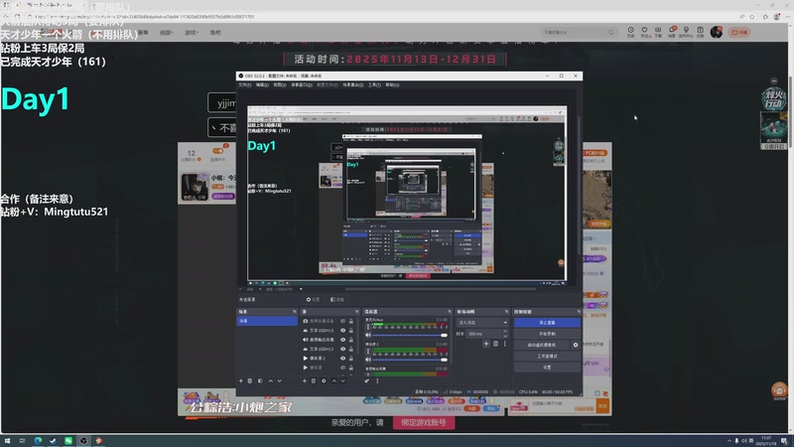
Task: Toggle lock on 文本 (GDI+) 3 source
Action: (351, 331)
